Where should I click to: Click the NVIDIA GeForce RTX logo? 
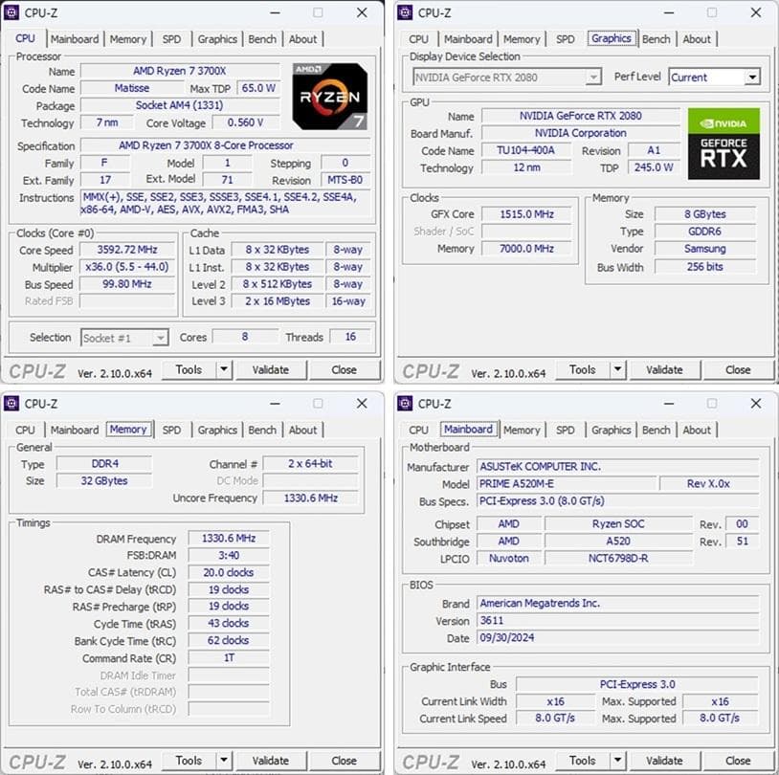(x=723, y=144)
